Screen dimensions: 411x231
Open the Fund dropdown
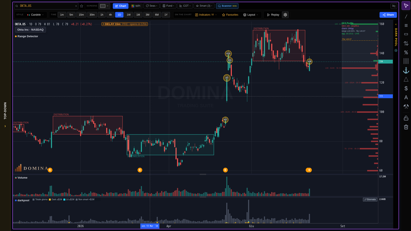(x=168, y=6)
